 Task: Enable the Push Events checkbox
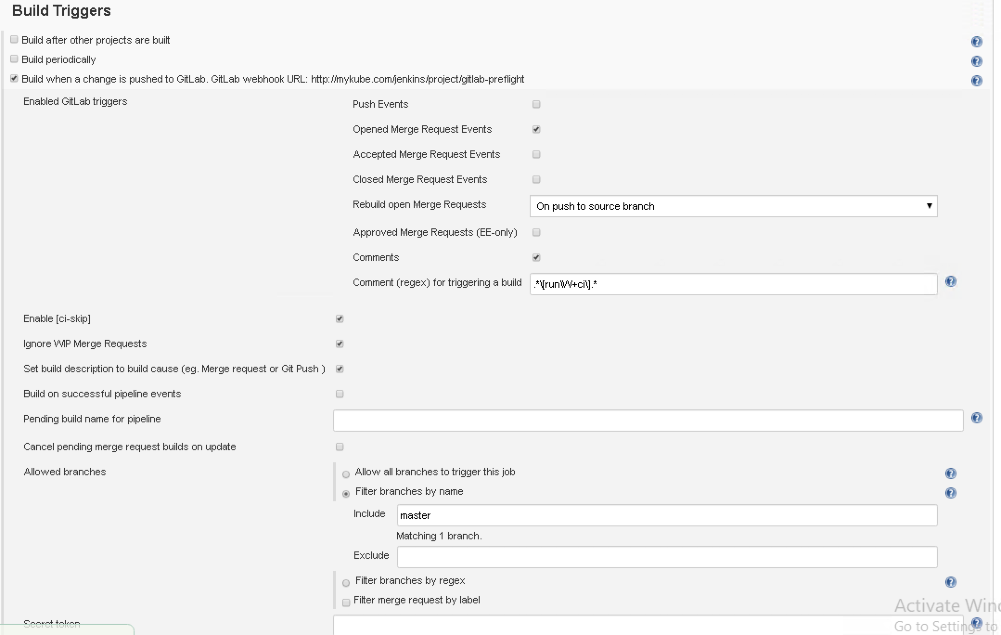(536, 104)
